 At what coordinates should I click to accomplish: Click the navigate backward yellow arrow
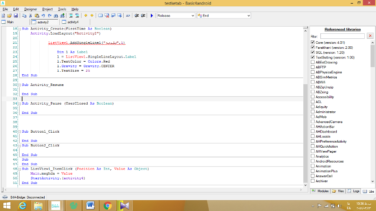[x=86, y=15]
